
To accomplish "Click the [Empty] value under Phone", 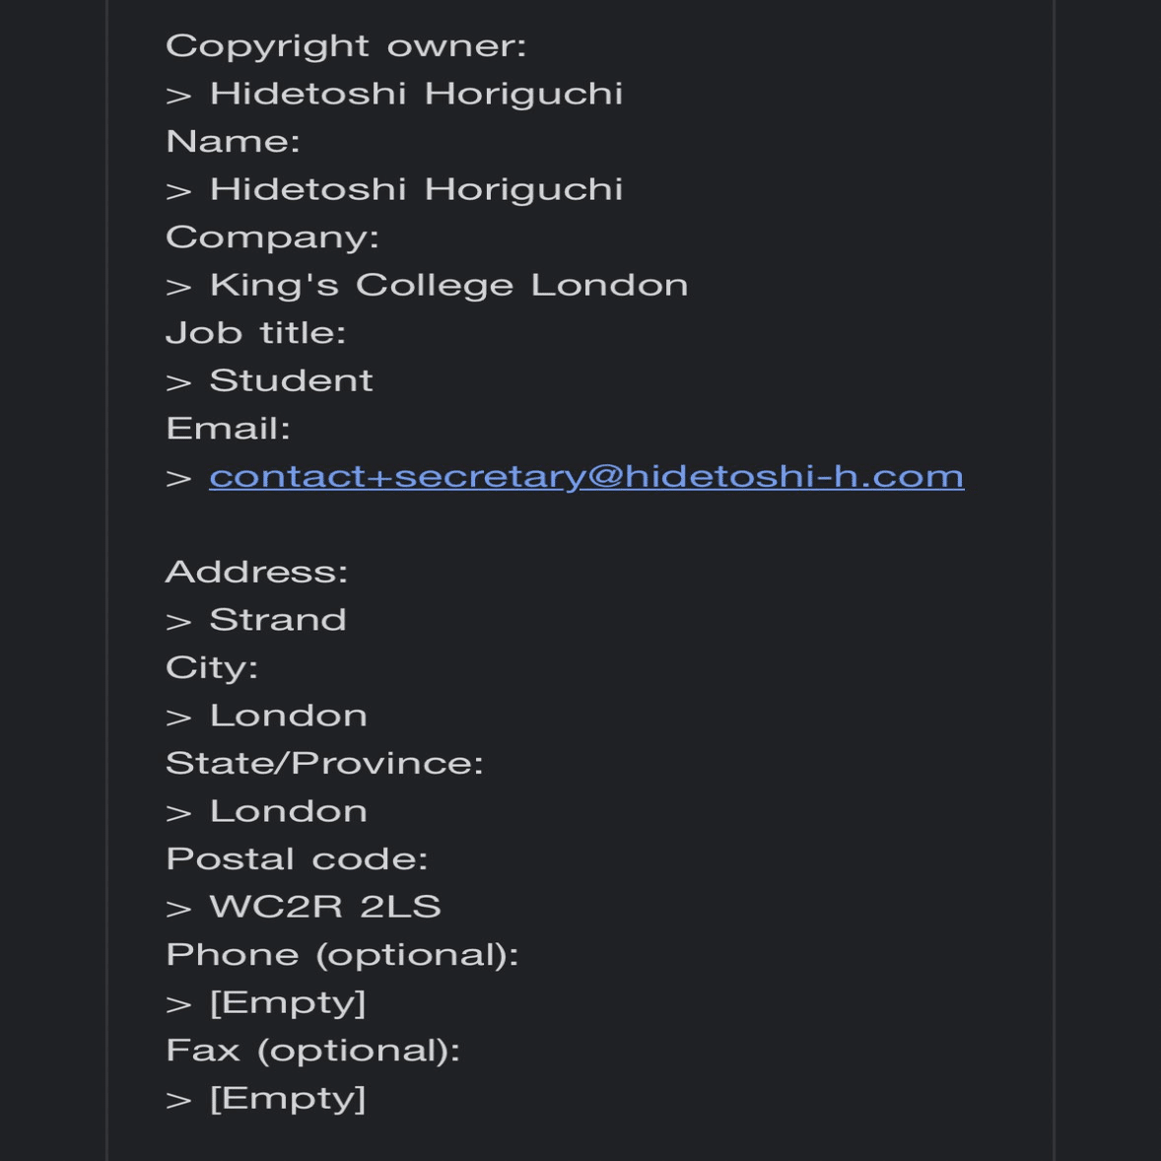I will (x=287, y=1003).
